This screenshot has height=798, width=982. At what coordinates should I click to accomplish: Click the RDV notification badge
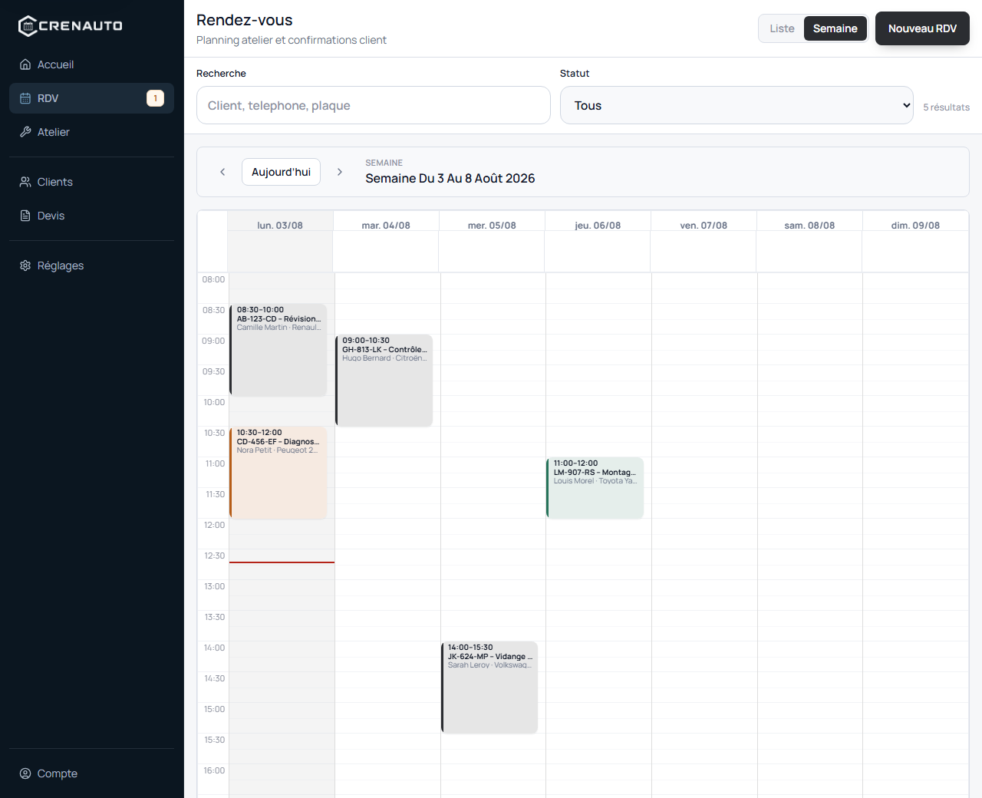tap(155, 98)
